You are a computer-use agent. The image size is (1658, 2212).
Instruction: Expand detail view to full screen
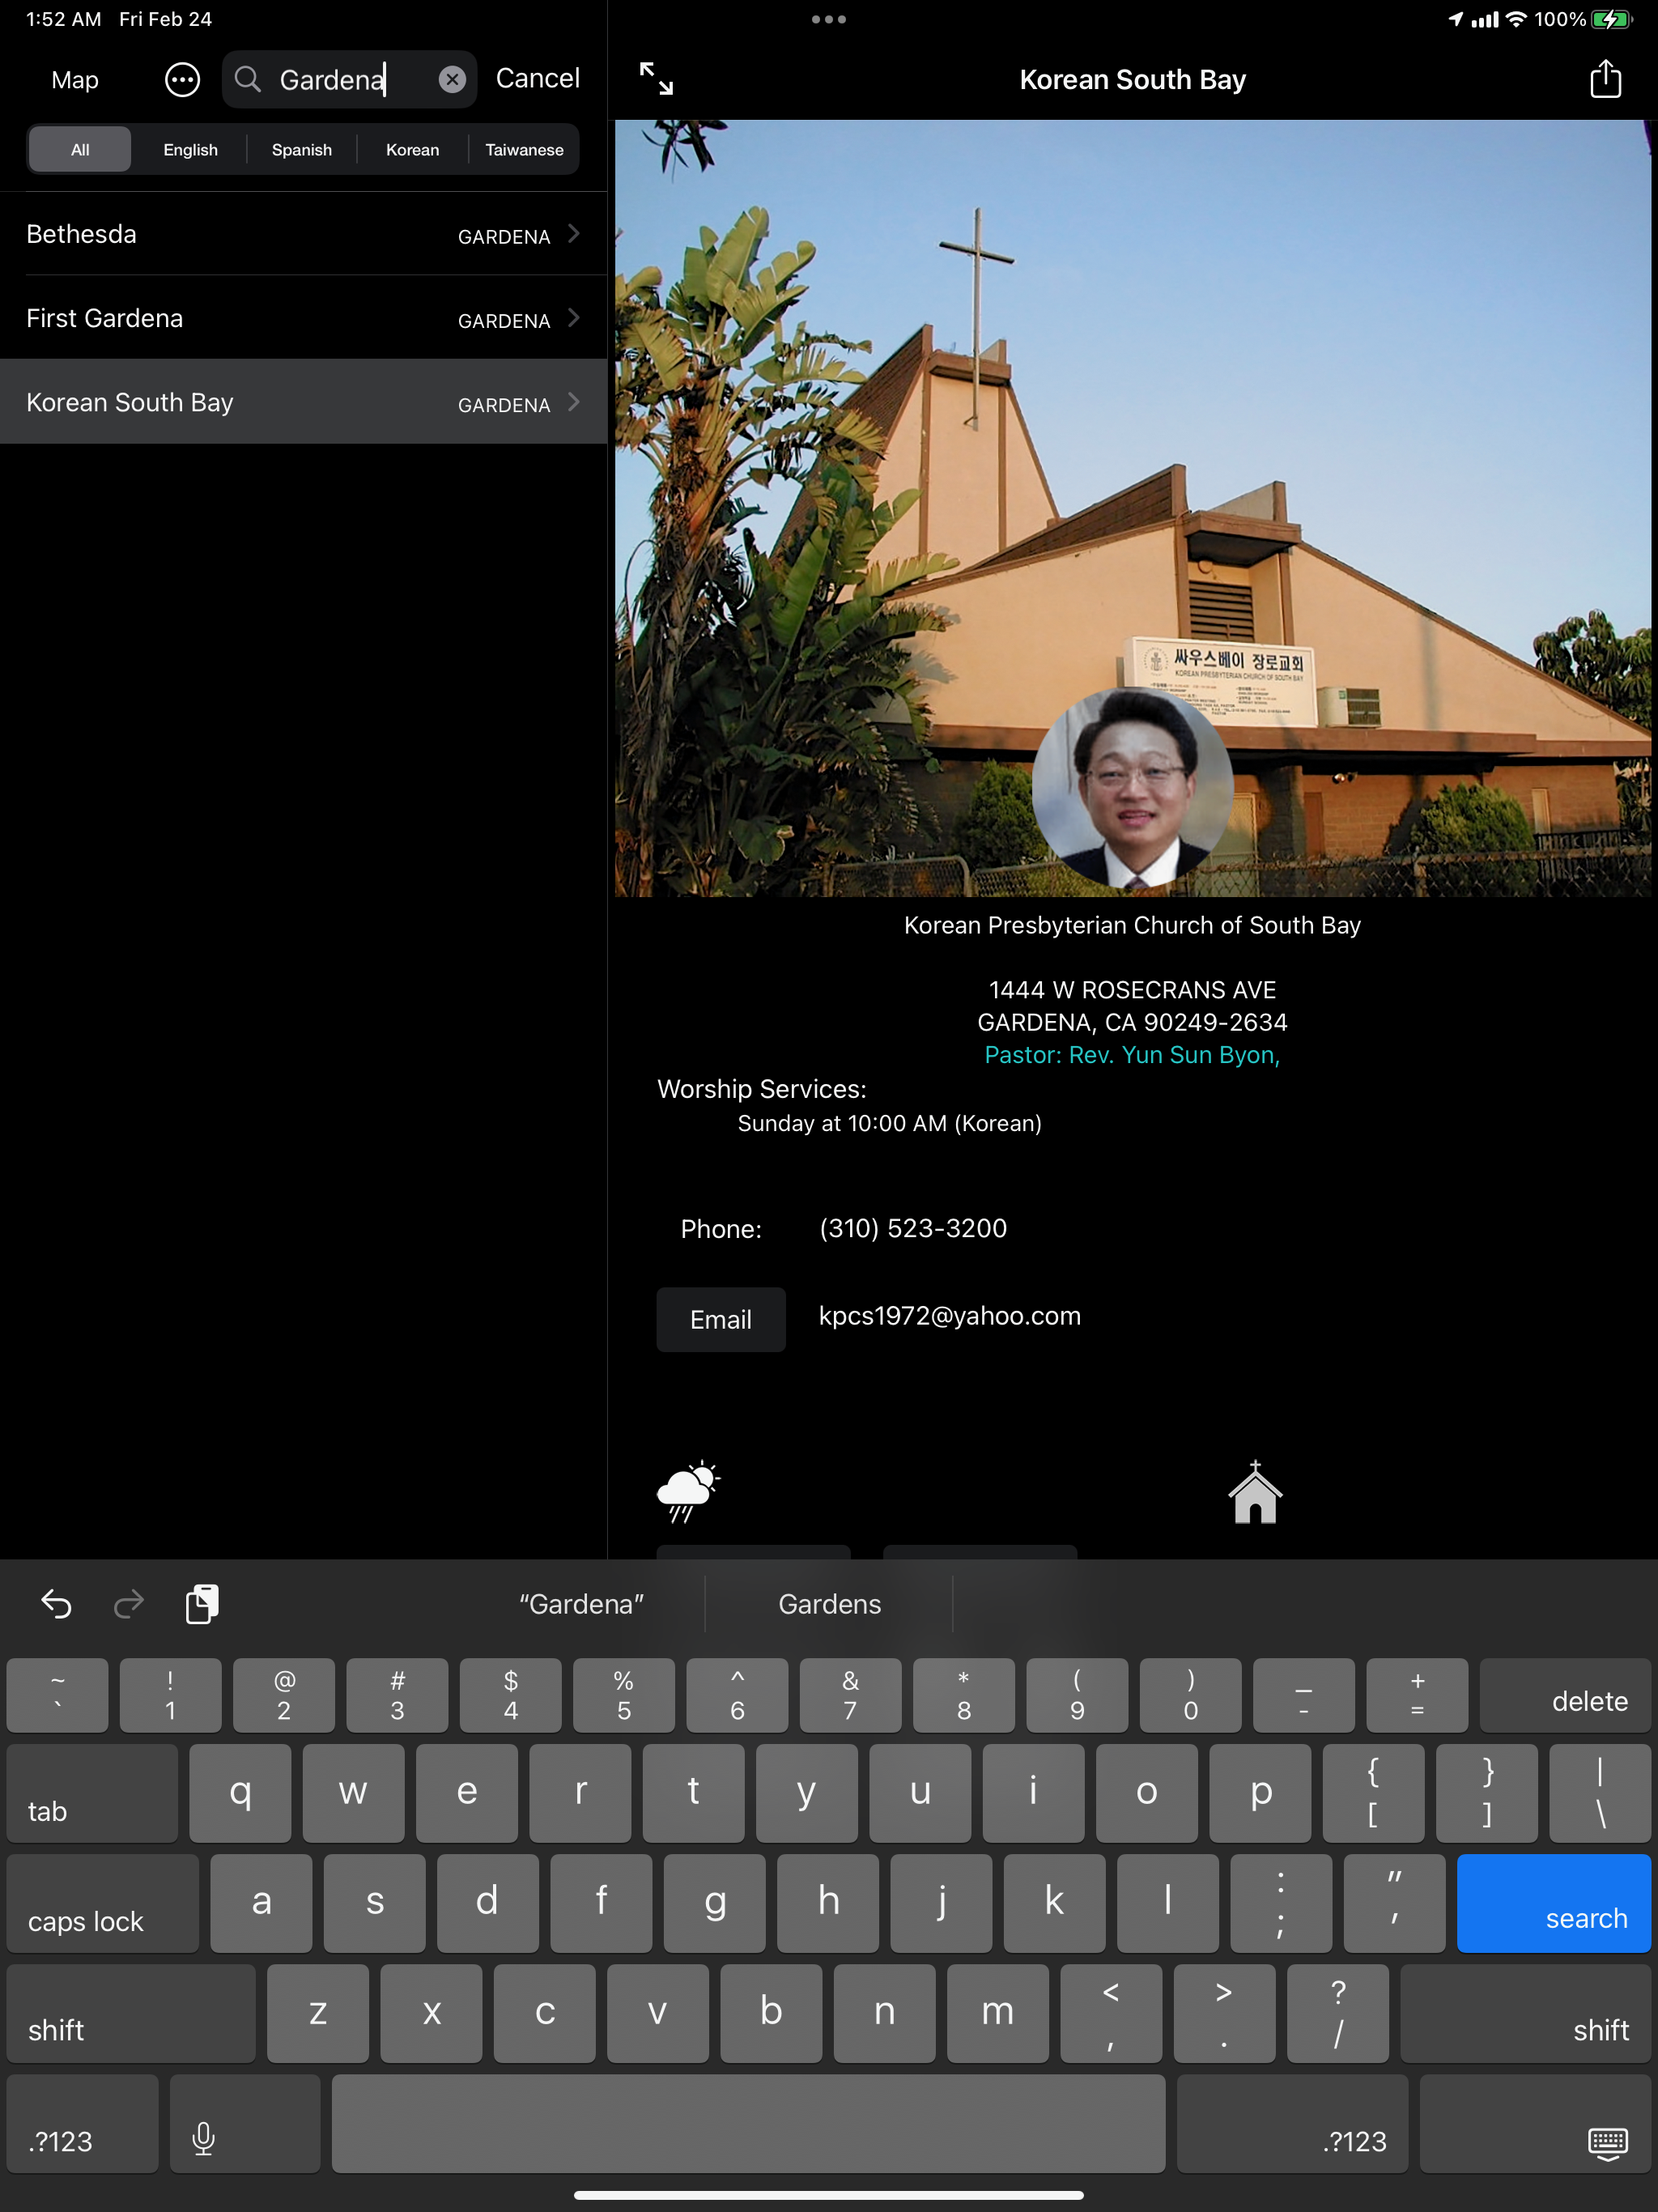(656, 78)
